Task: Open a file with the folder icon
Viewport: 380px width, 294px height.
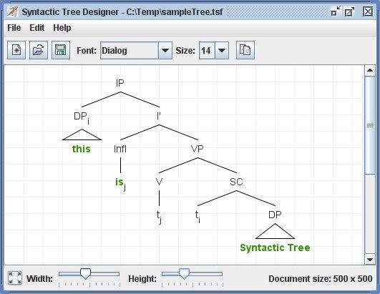Action: click(39, 50)
